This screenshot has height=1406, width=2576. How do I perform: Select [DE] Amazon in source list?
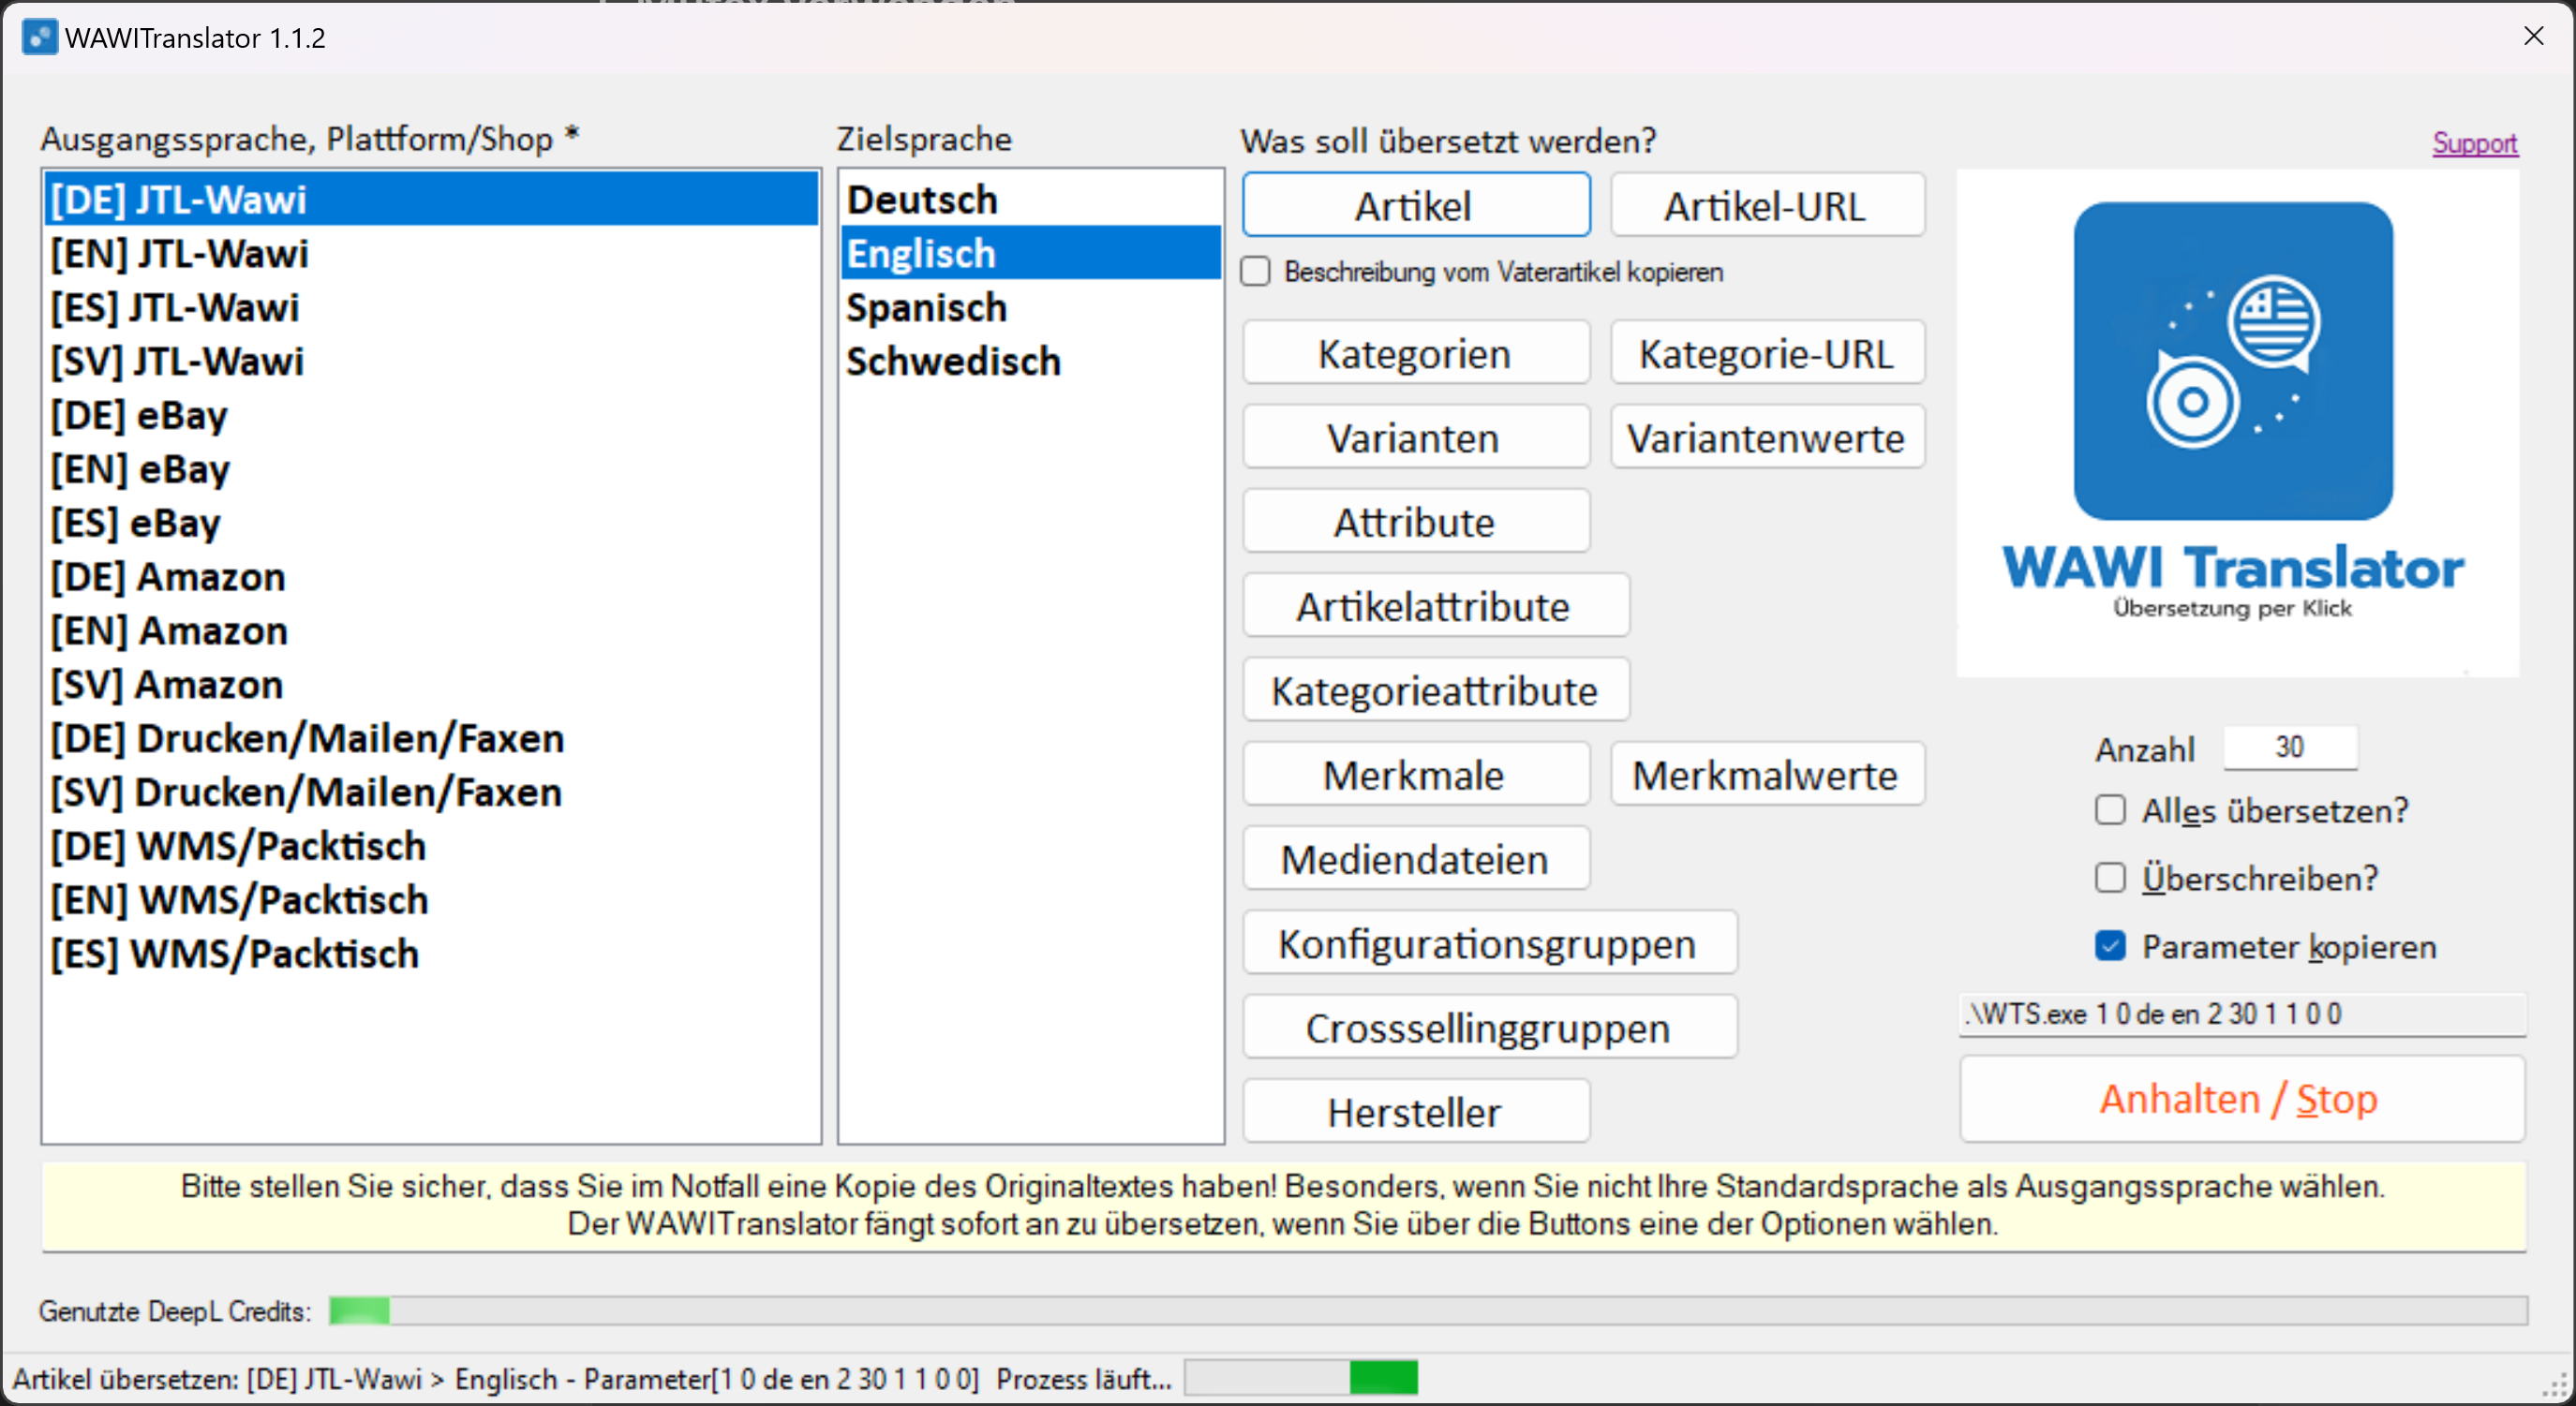click(x=432, y=577)
